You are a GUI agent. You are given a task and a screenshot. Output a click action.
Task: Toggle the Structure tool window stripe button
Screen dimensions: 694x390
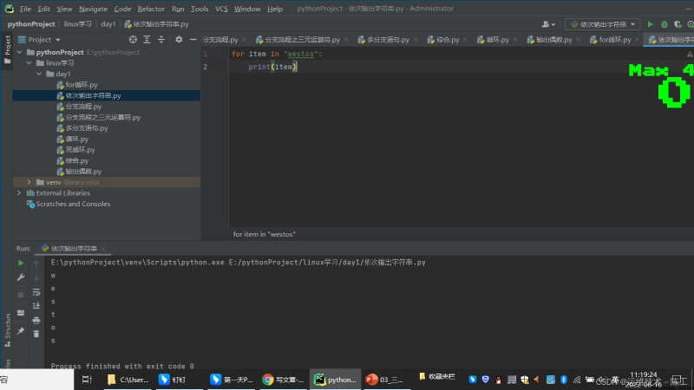[7, 329]
